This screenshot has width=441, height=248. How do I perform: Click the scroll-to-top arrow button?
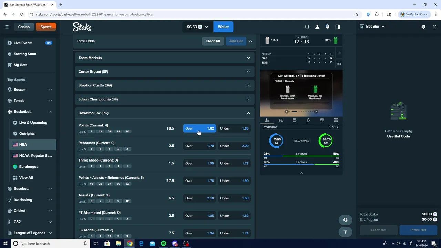(x=345, y=232)
